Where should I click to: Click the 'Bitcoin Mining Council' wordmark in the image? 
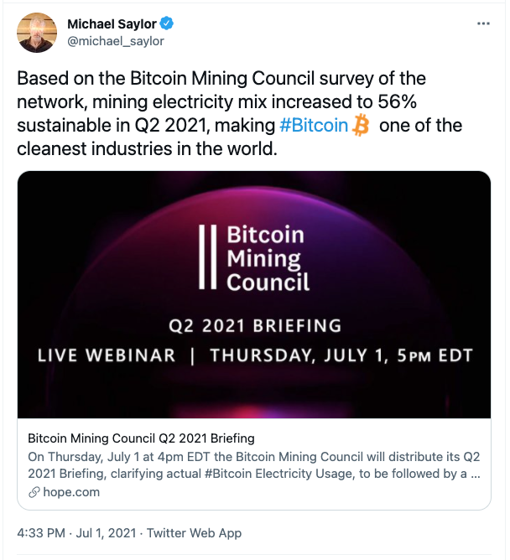click(267, 257)
